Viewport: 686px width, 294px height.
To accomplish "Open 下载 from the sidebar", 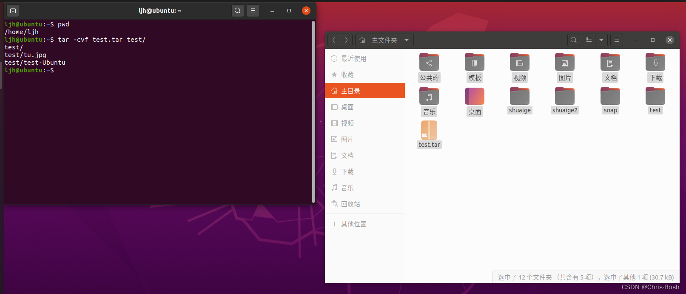I will (365, 172).
